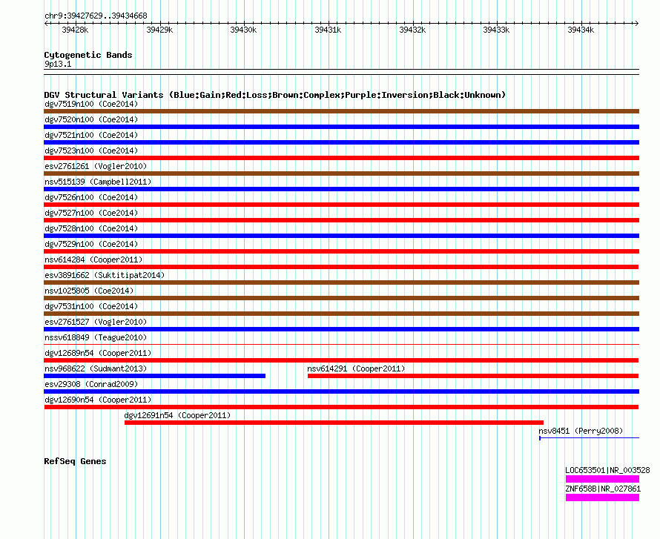Screen dimensions: 660x539
Task: Select the Cytogenetic Bands track title
Action: (88, 55)
